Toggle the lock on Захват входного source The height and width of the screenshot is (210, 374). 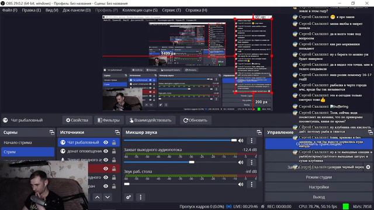tap(114, 160)
